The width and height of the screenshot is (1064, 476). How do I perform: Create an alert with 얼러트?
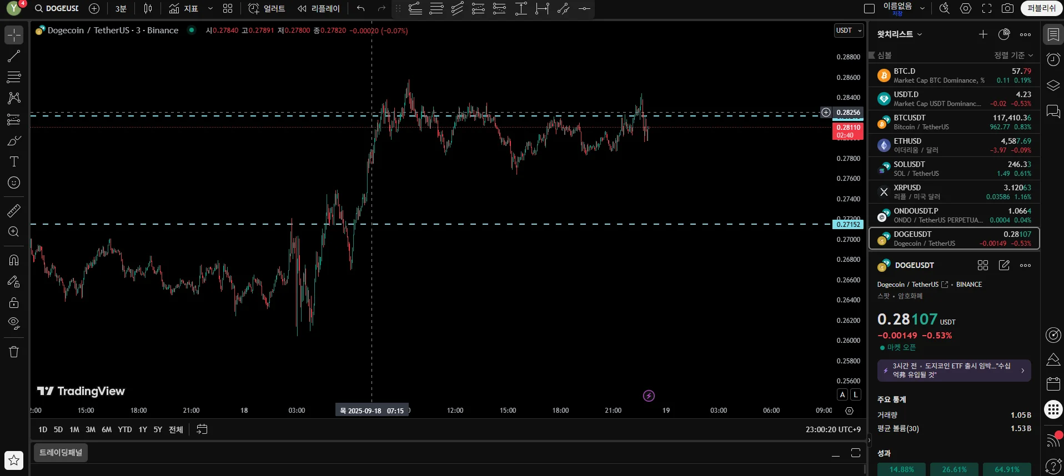point(267,8)
